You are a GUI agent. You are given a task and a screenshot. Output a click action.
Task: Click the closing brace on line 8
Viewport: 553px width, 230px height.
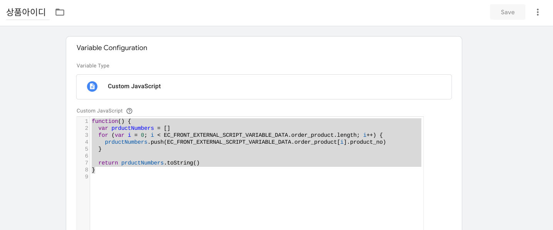click(x=93, y=170)
